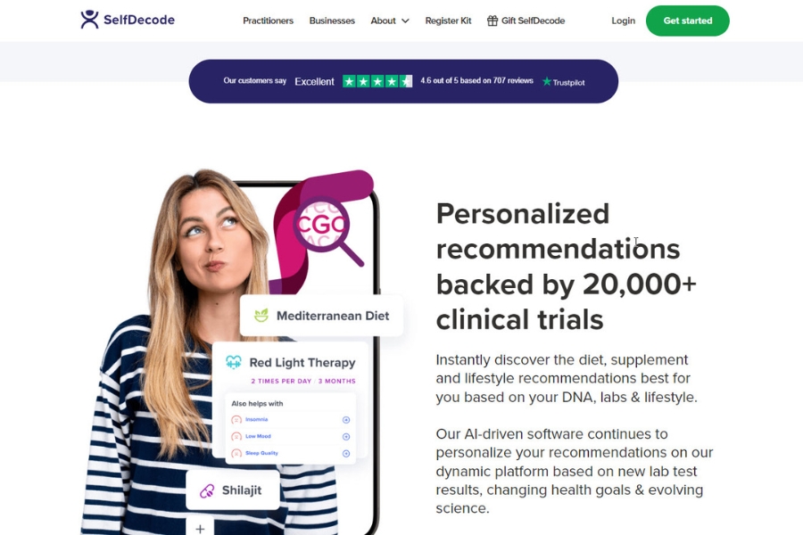Viewport: 803px width, 535px height.
Task: Open the Practitioners menu item
Action: (268, 21)
